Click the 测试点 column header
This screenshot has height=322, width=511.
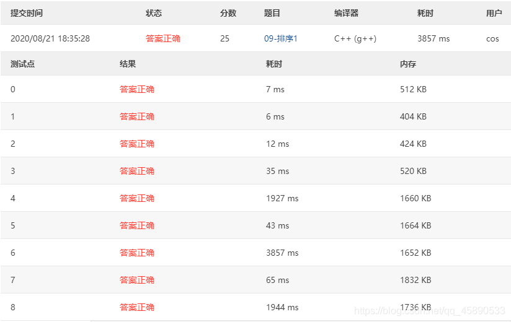[22, 64]
